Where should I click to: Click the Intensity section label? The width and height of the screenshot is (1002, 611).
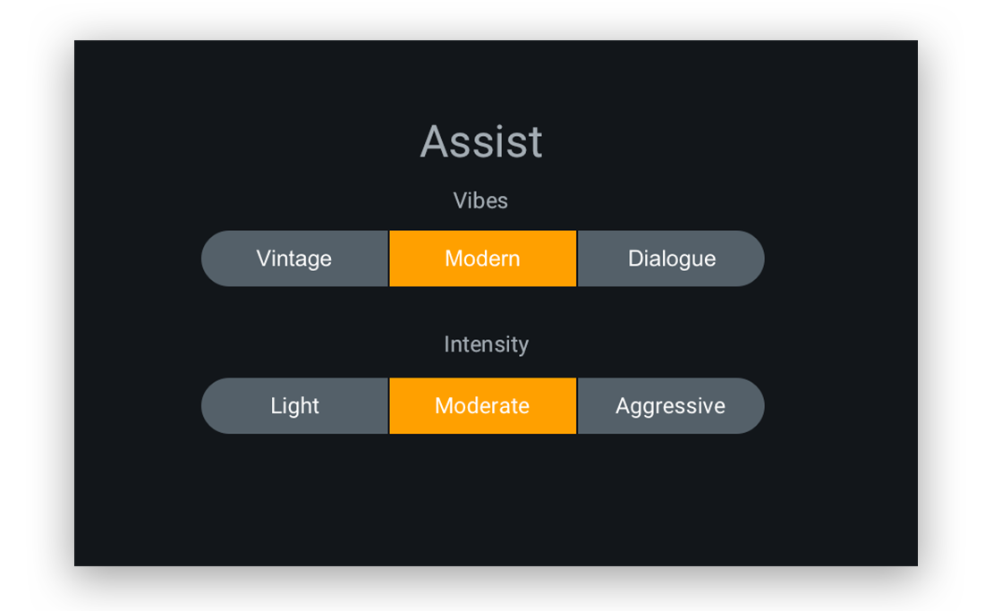tap(486, 344)
